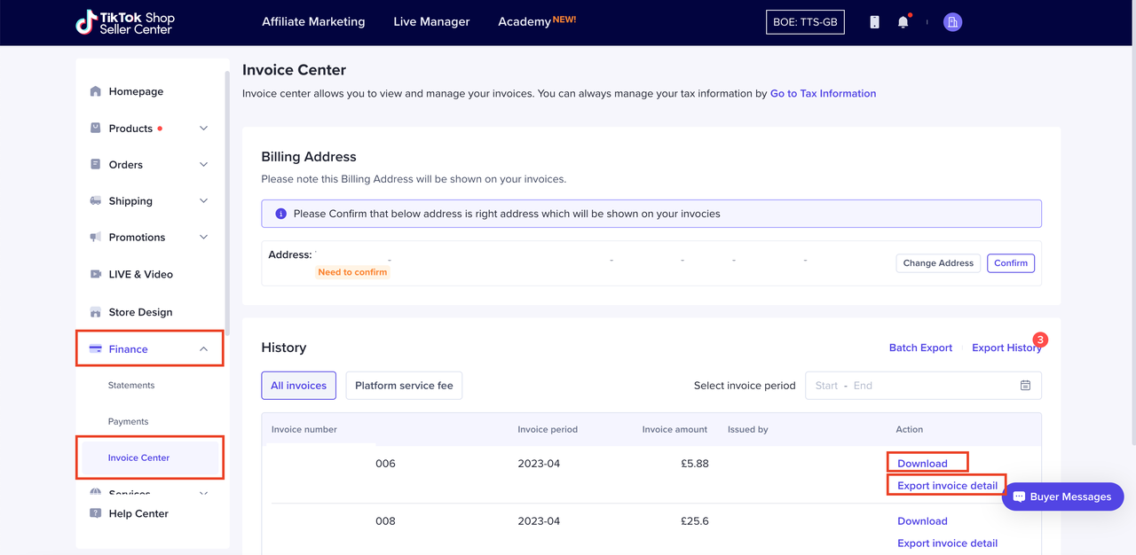Open the invoice period date picker
1136x555 pixels.
1025,385
